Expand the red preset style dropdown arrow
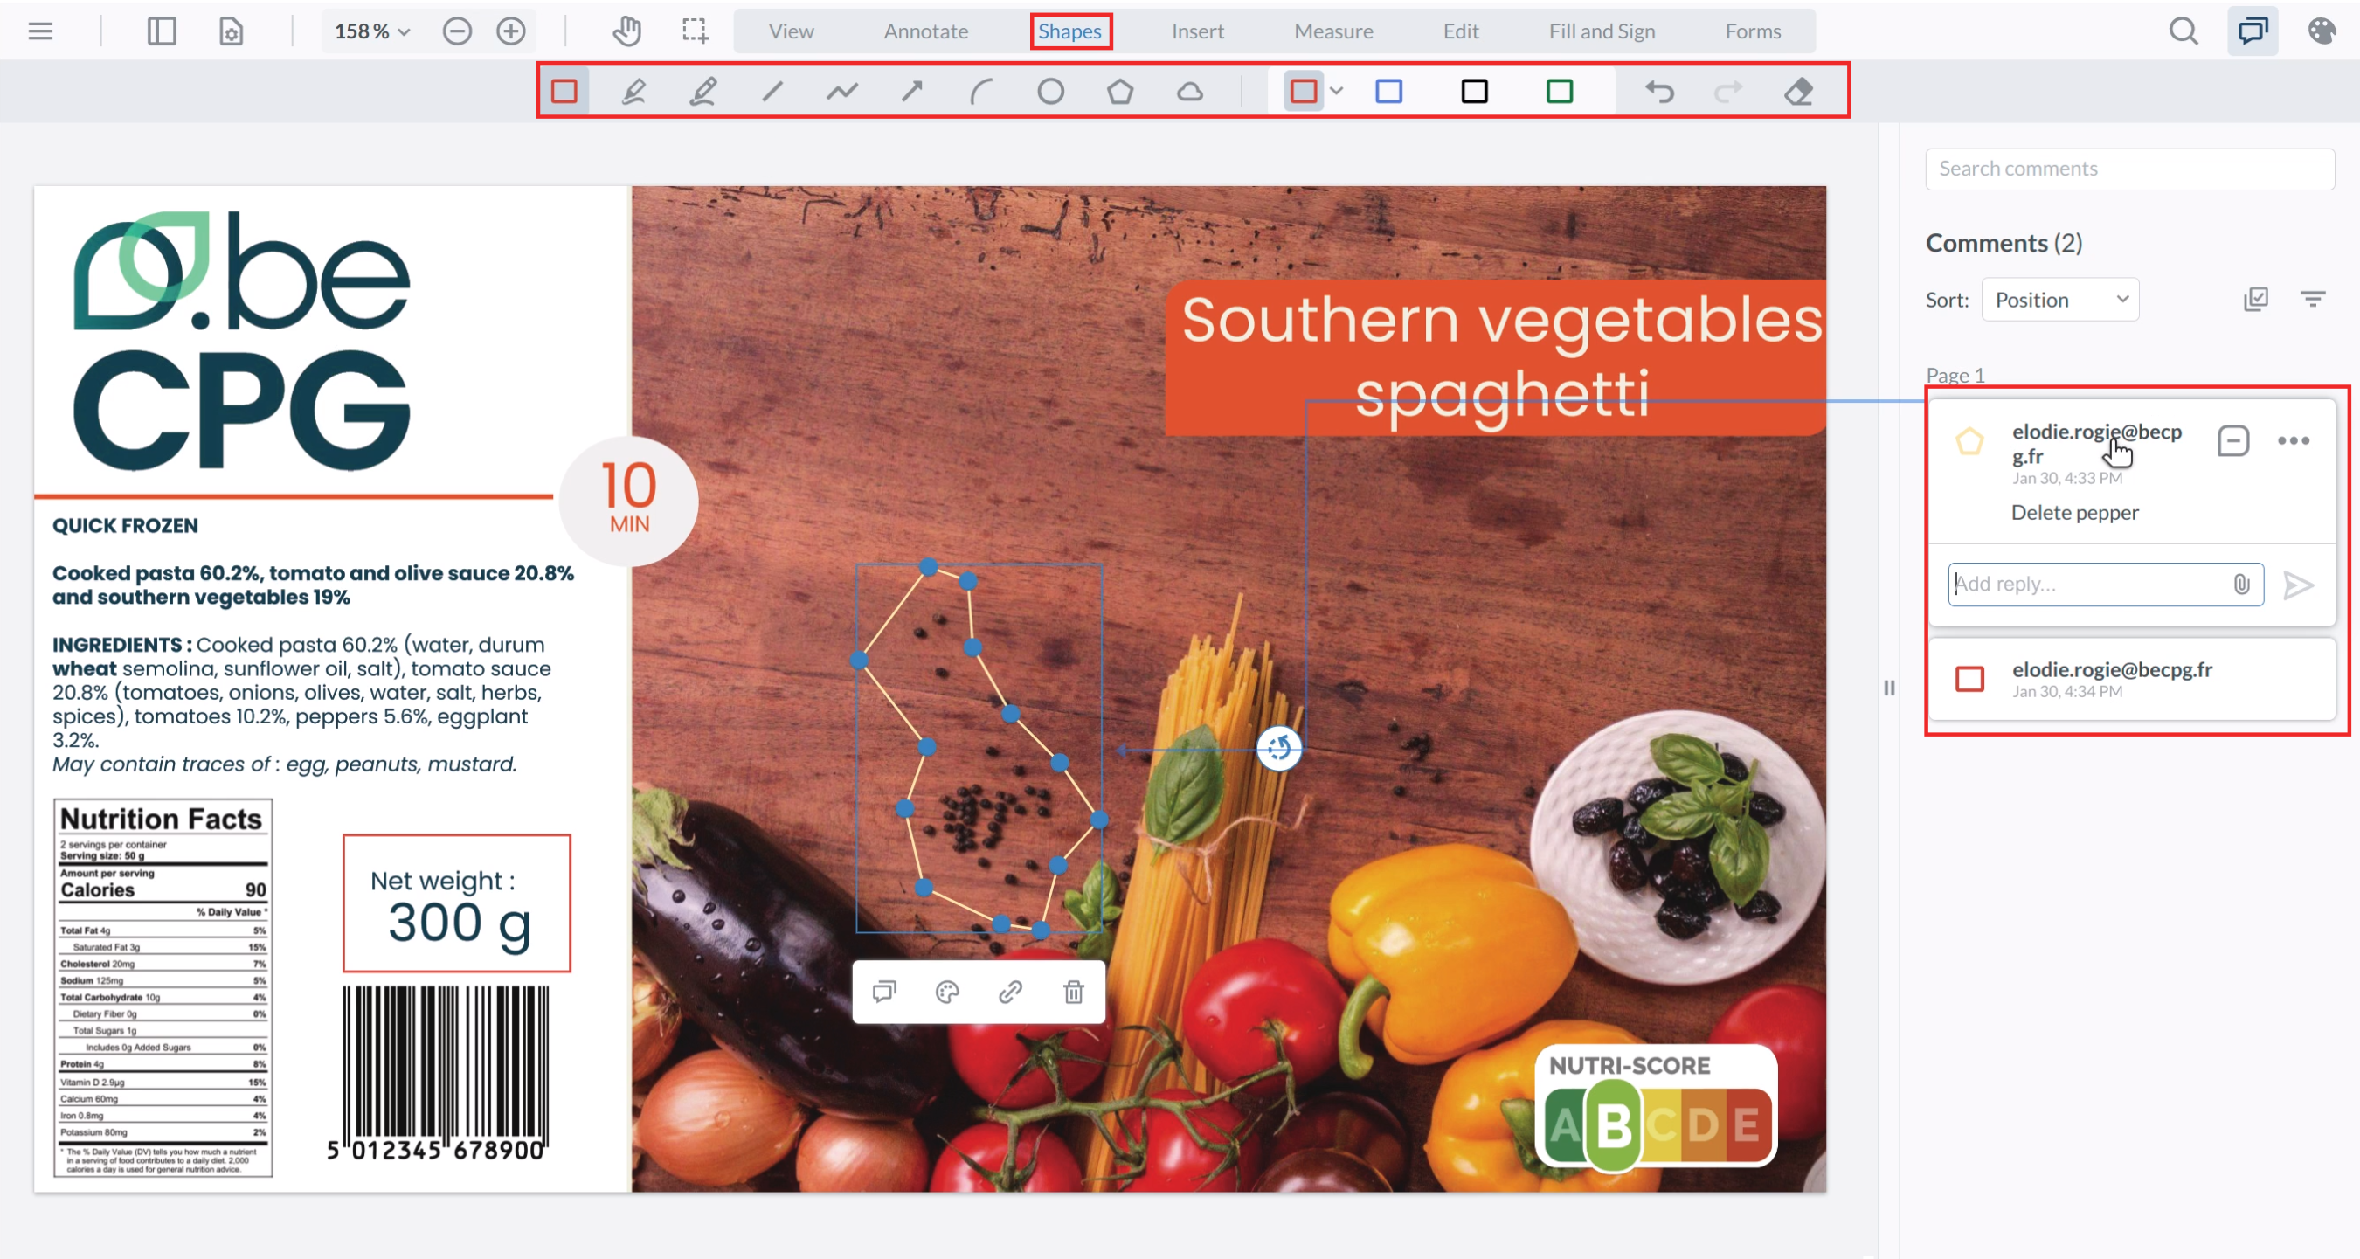 click(x=1337, y=91)
